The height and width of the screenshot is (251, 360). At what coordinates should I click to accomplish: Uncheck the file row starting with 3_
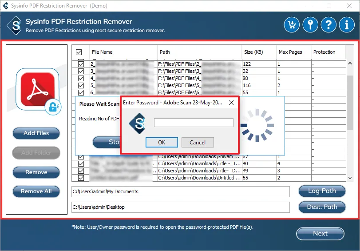[81, 71]
